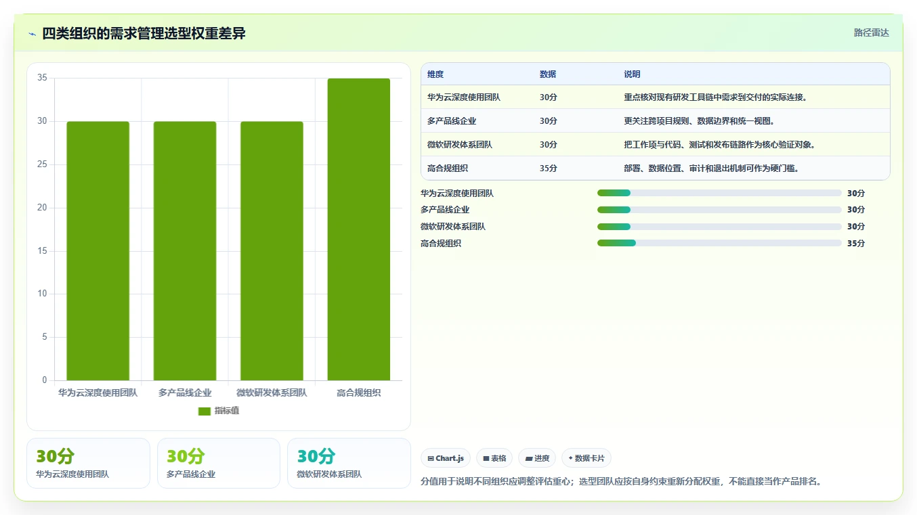Click the 华为云深度使用团队 progress bar
Screen dimensions: 917x515
pyautogui.click(x=719, y=193)
